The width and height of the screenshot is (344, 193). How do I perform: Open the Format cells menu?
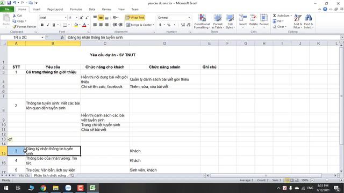pyautogui.click(x=264, y=21)
